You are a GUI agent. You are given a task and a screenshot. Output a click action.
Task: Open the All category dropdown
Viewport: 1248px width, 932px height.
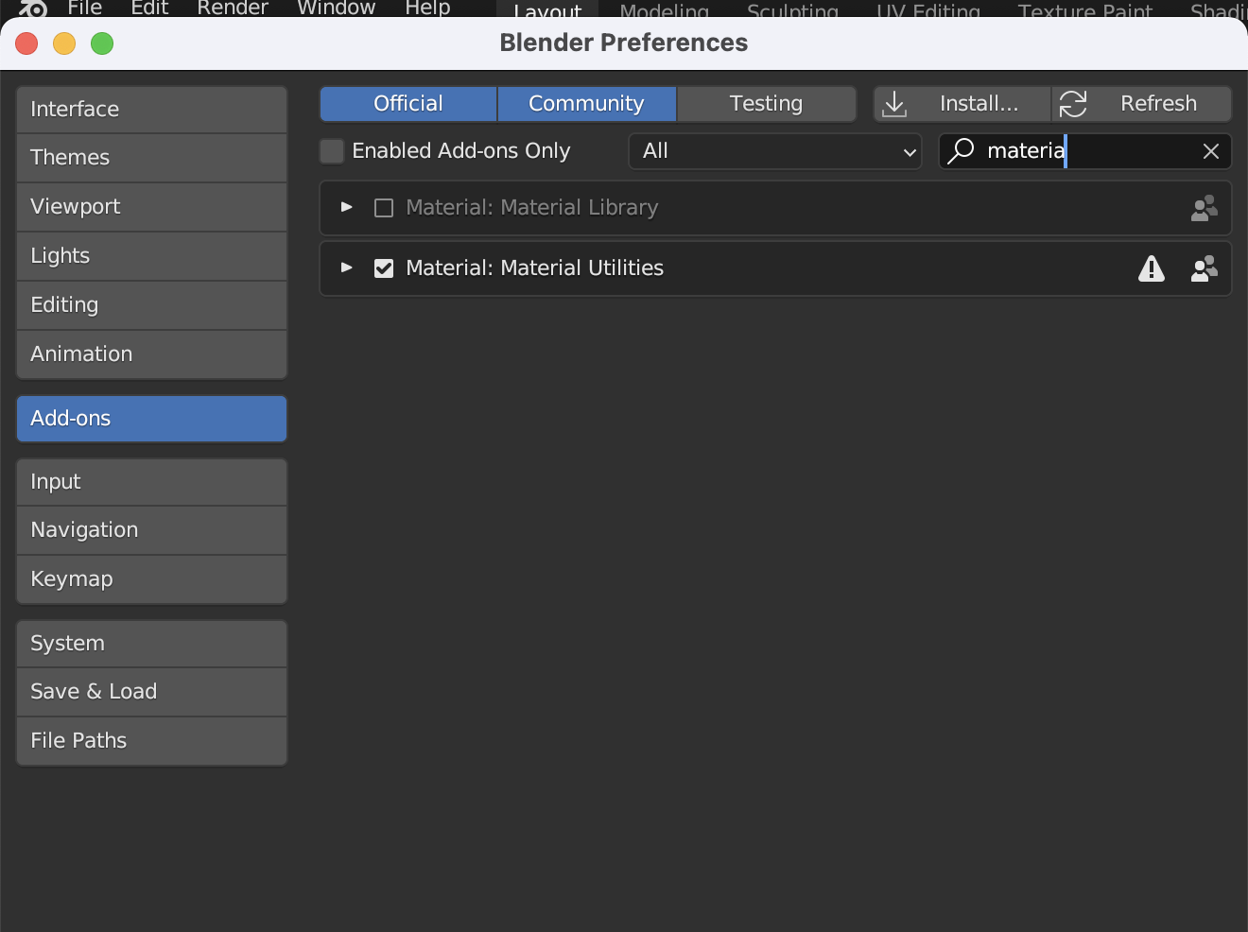click(x=774, y=151)
